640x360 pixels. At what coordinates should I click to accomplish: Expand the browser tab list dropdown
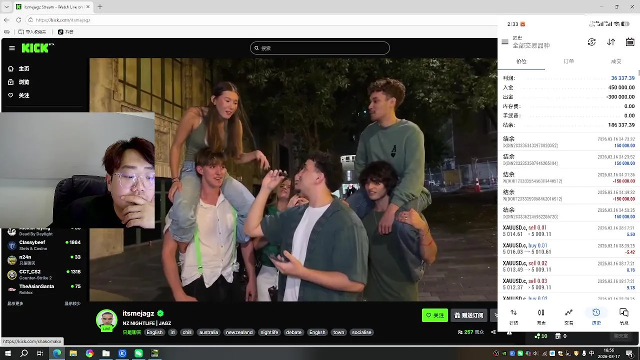click(6, 6)
